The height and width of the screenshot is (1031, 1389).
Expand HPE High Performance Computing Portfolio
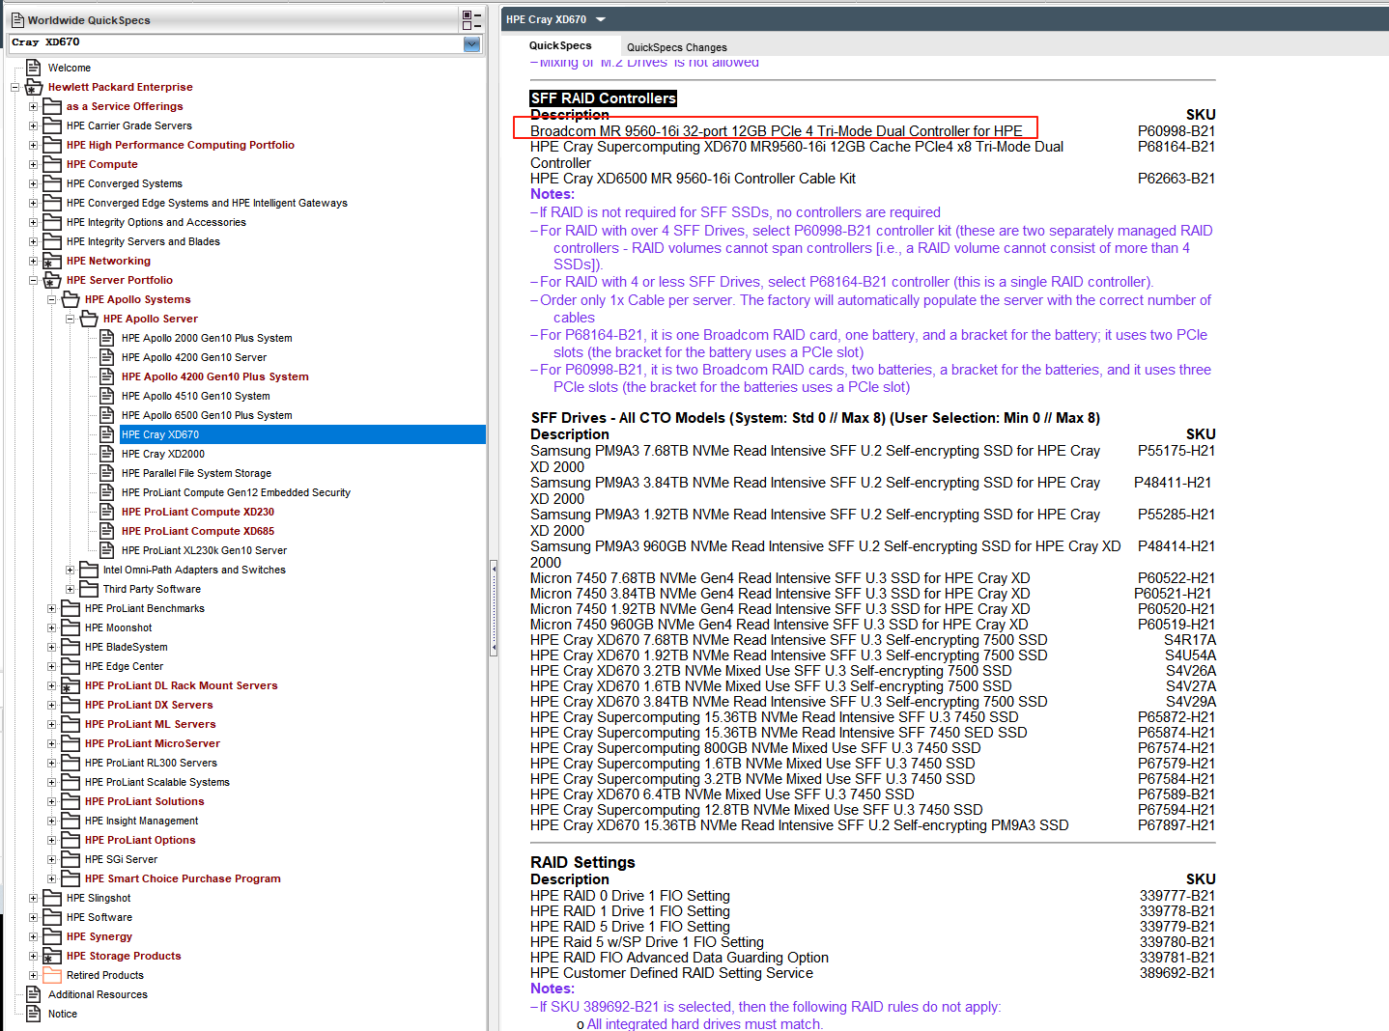click(33, 145)
